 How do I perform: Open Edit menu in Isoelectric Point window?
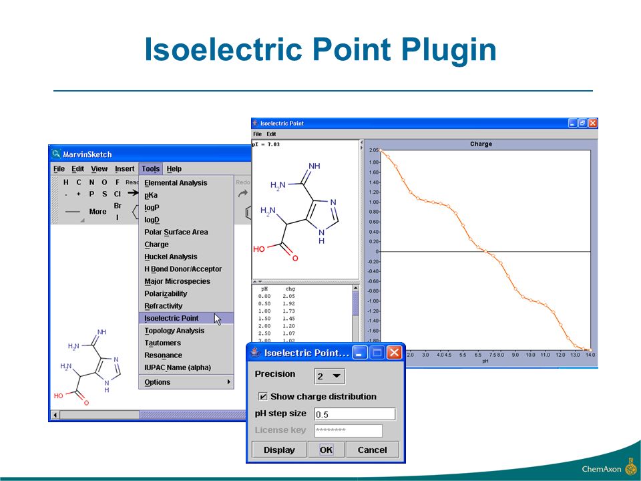[272, 134]
